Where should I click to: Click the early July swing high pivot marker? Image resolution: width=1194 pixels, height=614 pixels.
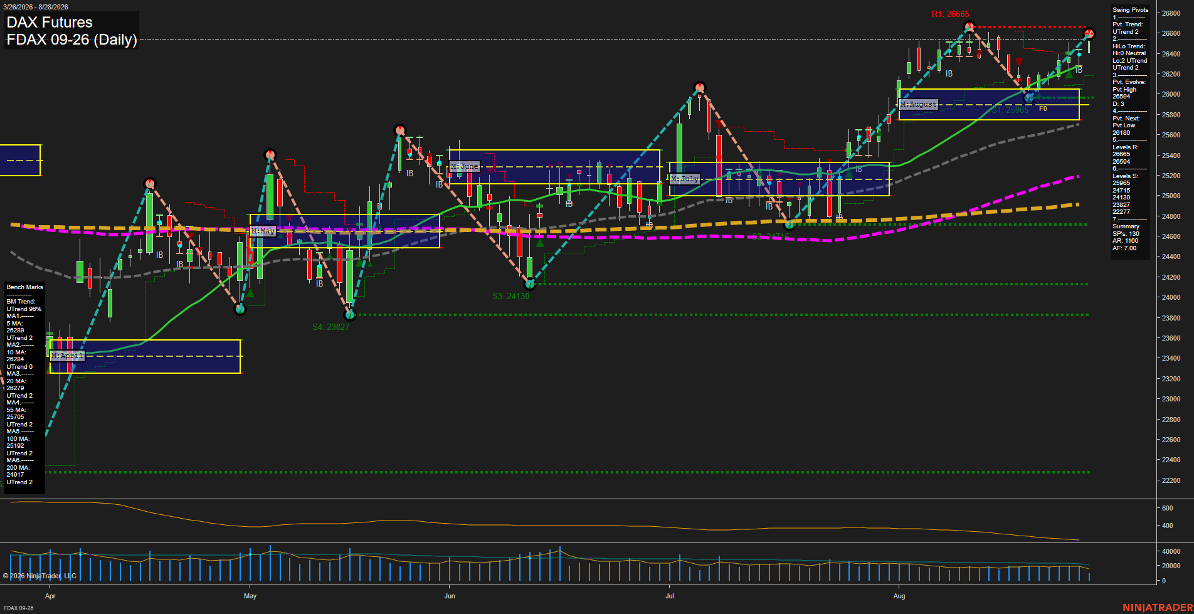point(700,87)
